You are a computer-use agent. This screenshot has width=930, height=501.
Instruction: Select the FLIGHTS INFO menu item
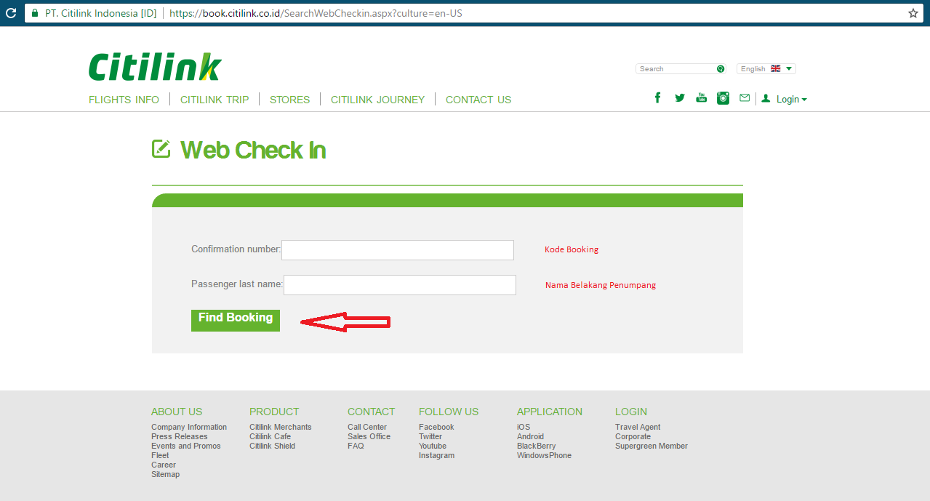124,99
